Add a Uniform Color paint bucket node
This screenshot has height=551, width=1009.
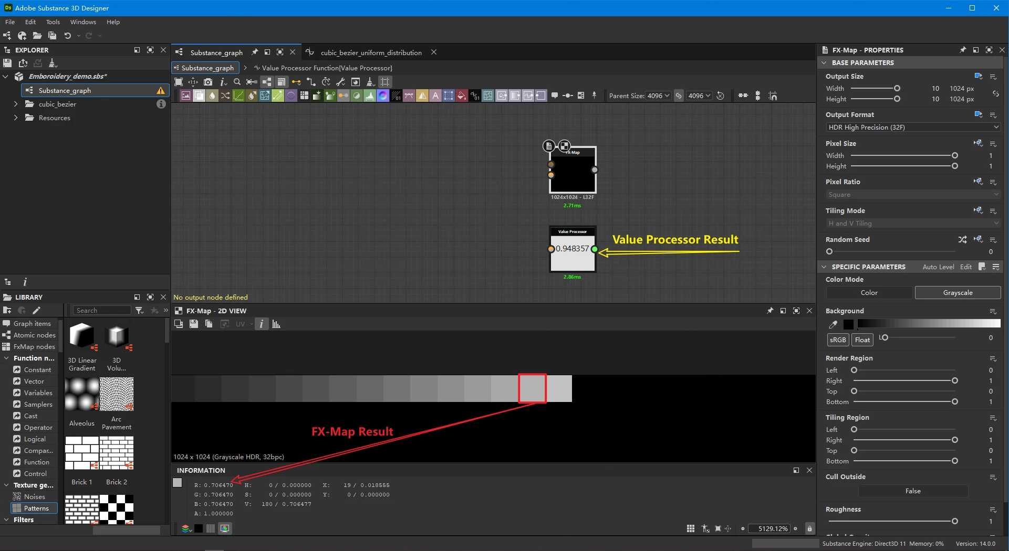(462, 96)
